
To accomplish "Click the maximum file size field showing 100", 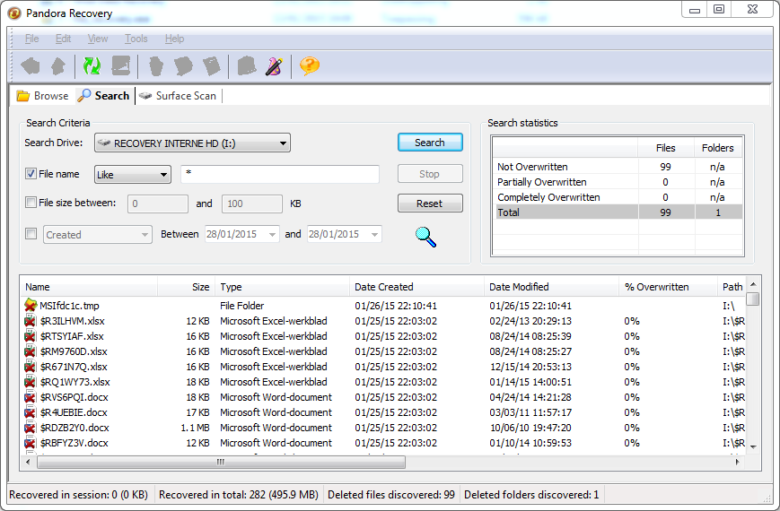I will [x=251, y=204].
